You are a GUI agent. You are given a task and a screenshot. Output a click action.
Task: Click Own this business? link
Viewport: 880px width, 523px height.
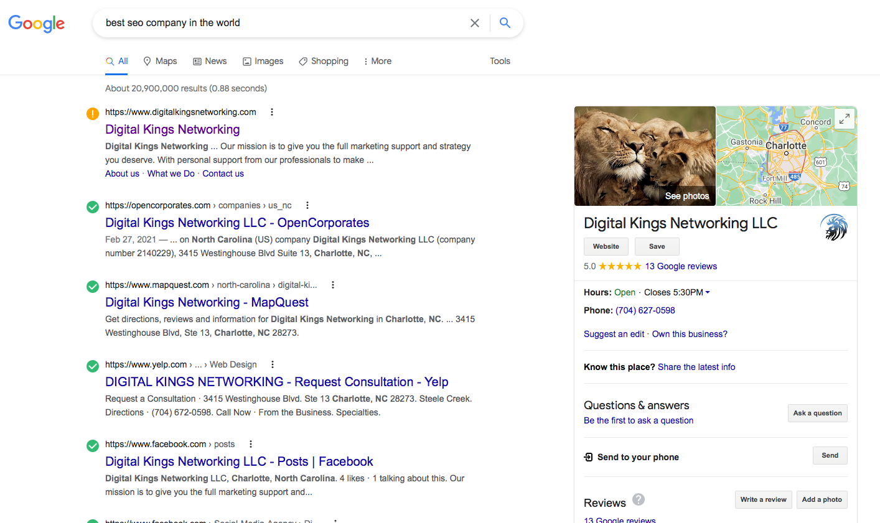point(690,334)
